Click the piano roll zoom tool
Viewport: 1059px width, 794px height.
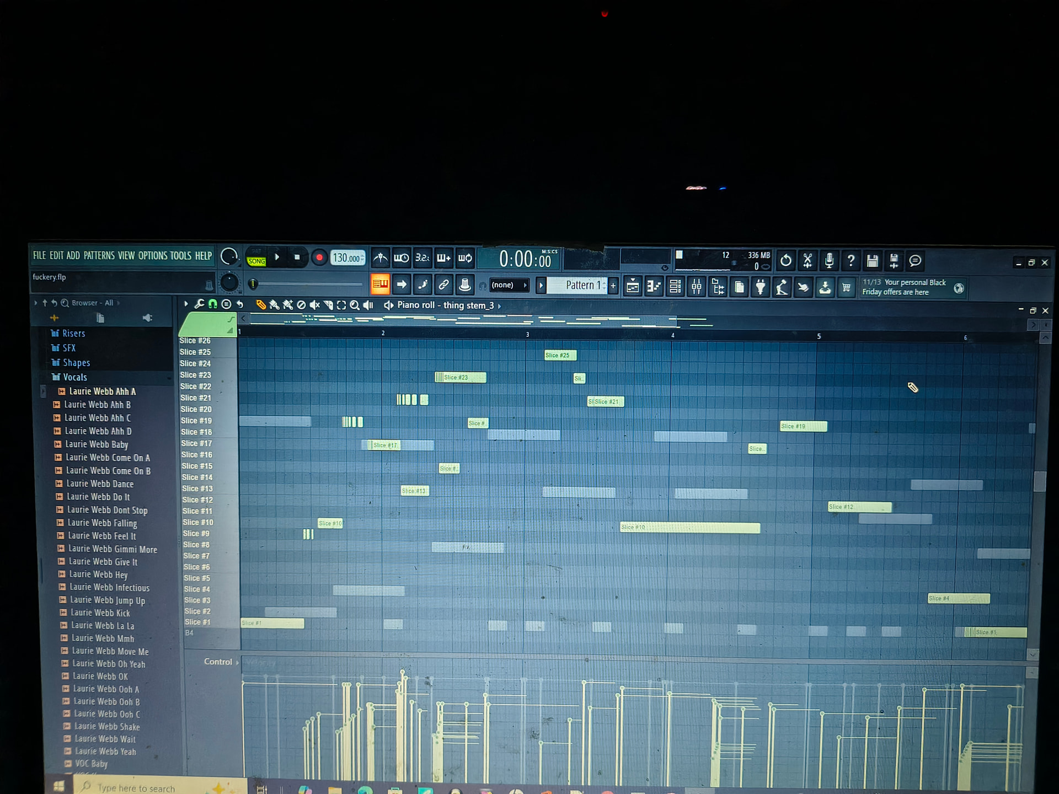(x=355, y=305)
